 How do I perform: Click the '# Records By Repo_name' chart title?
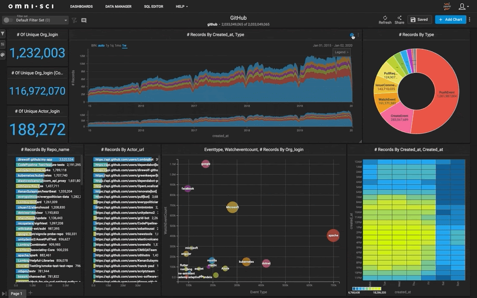45,149
